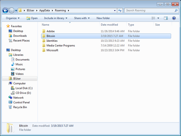181x136 pixels.
Task: Click the Adobe folder name
Action: tap(51, 31)
